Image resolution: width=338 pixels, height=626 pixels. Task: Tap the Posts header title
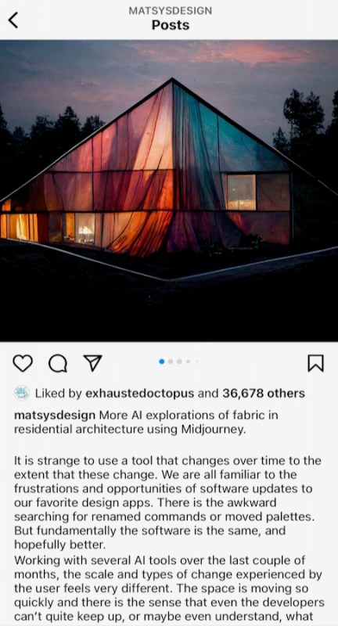click(171, 25)
